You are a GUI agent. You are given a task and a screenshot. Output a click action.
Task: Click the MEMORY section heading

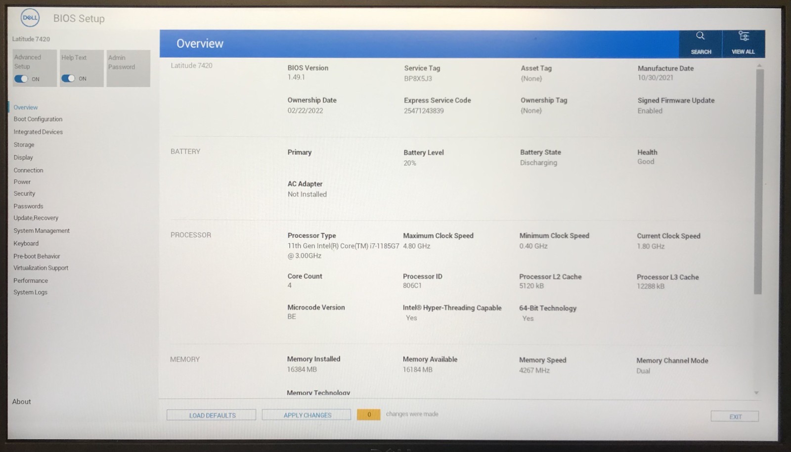point(185,359)
